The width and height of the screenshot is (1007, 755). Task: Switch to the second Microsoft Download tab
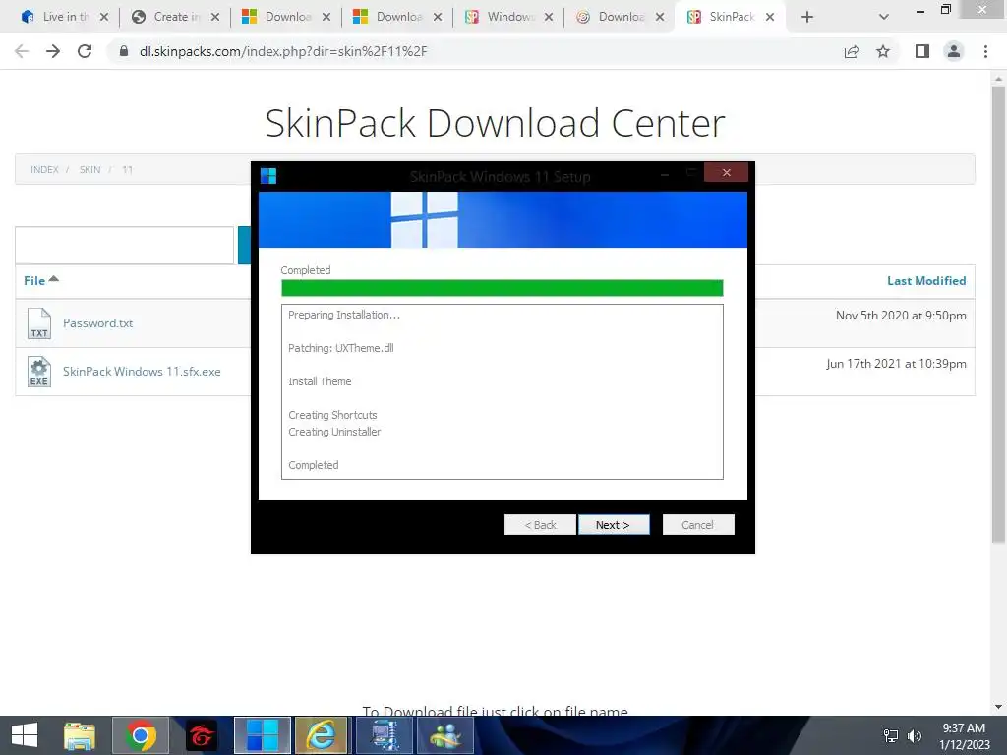click(389, 17)
